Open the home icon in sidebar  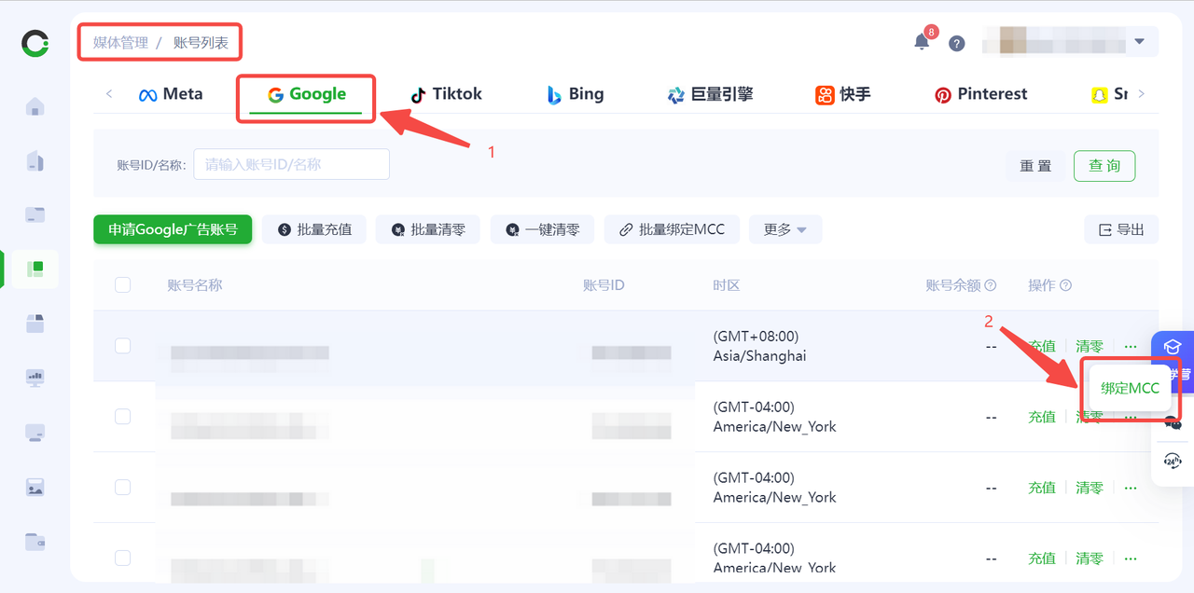[35, 106]
